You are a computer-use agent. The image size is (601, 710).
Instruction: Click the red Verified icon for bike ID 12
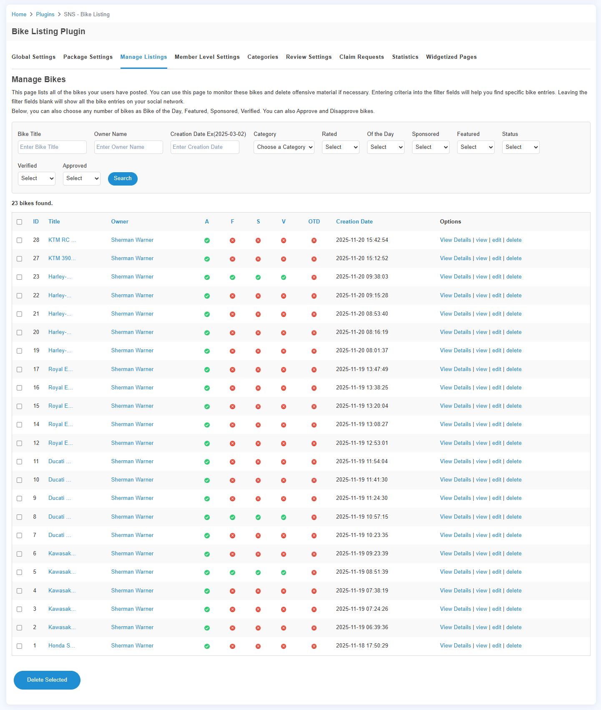pyautogui.click(x=284, y=444)
